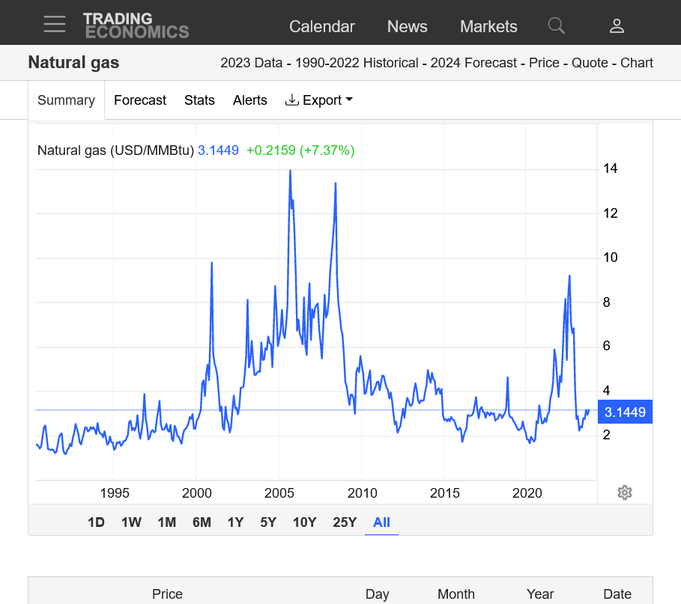Select the 1Y time range
The width and height of the screenshot is (681, 604).
tap(235, 522)
